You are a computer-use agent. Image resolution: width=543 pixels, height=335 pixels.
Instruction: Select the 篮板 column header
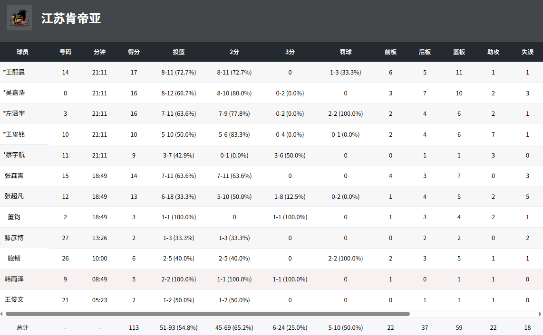459,52
